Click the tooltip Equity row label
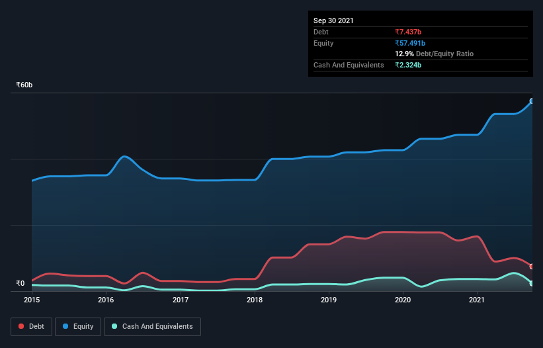Image resolution: width=543 pixels, height=348 pixels. point(323,43)
